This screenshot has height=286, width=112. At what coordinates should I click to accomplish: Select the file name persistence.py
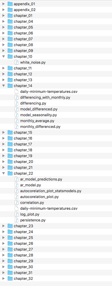click(x=33, y=220)
